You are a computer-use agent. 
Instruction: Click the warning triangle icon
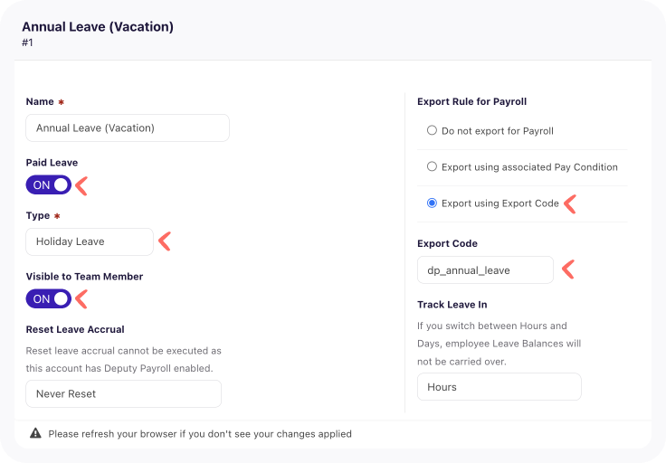(35, 433)
